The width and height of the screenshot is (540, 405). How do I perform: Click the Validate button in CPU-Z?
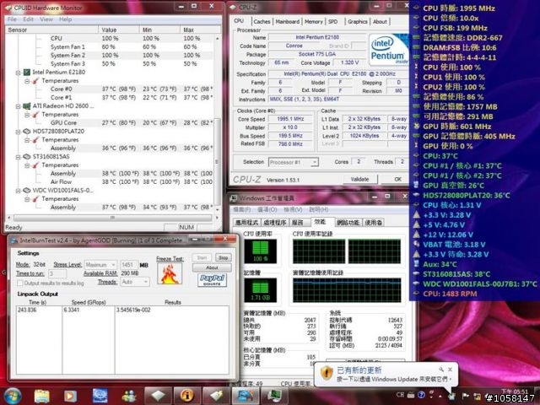pos(360,180)
